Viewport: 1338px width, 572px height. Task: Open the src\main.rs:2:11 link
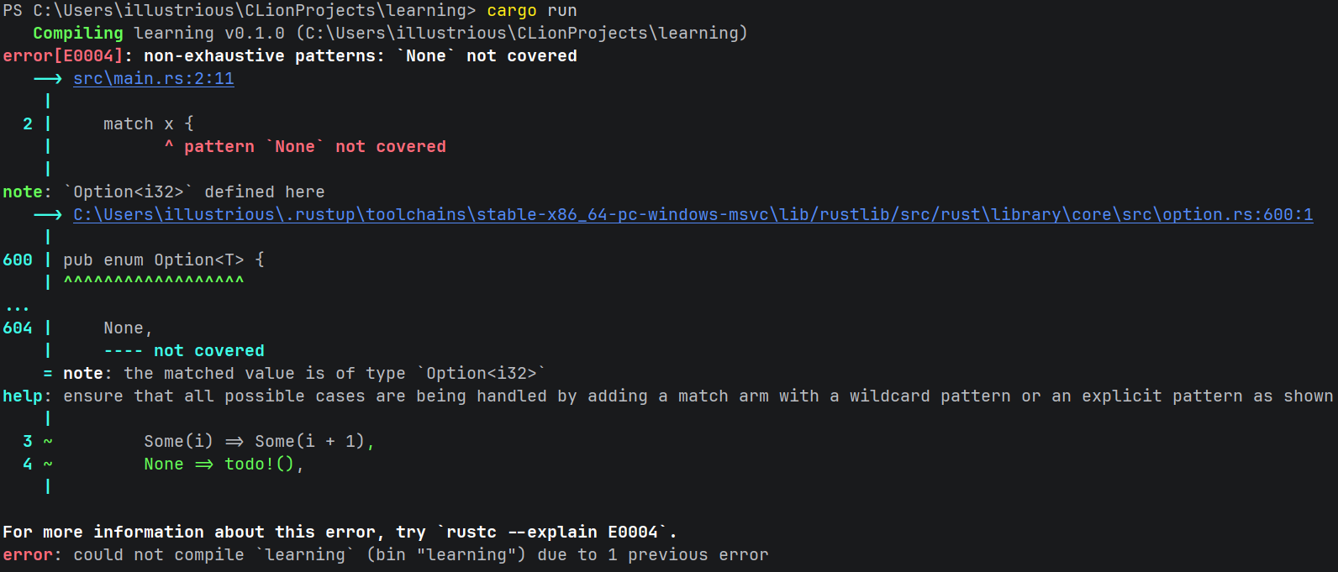click(154, 78)
